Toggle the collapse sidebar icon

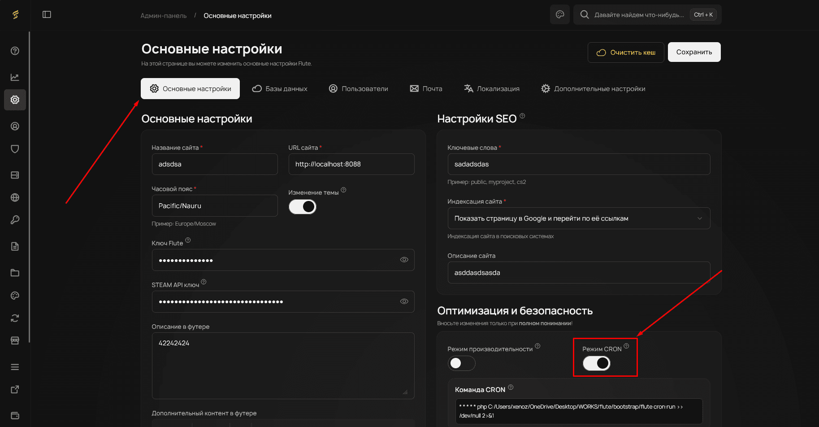pyautogui.click(x=46, y=14)
